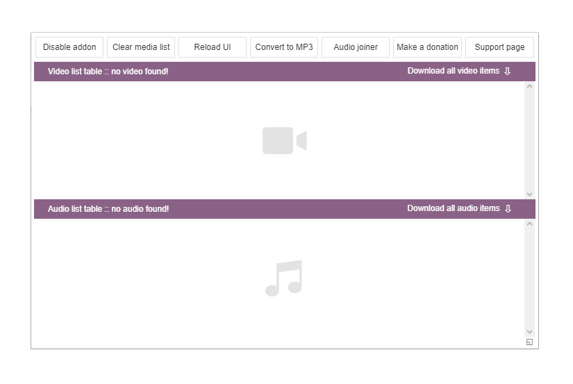Click the video list scrollbar track
This screenshot has height=384, width=573.
point(529,140)
